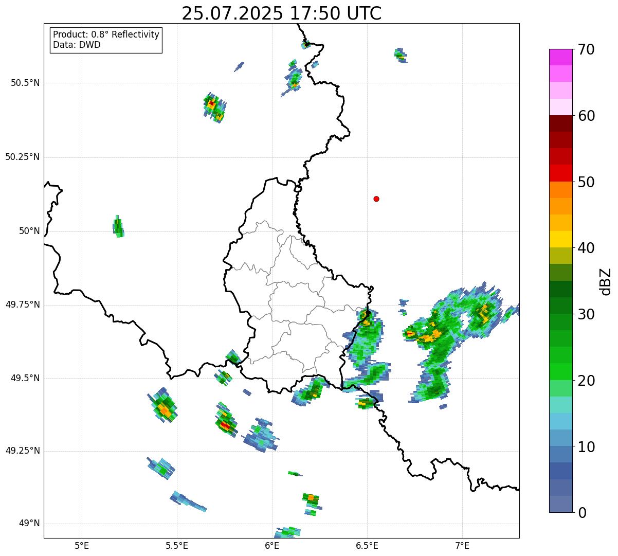Click the bright yellow colorbar segment above 40
Image resolution: width=618 pixels, height=556 pixels.
560,239
